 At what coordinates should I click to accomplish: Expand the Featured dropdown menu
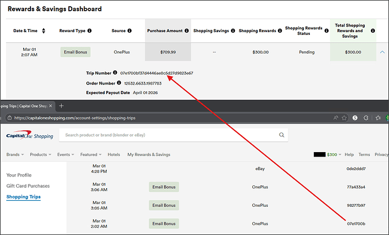click(91, 154)
